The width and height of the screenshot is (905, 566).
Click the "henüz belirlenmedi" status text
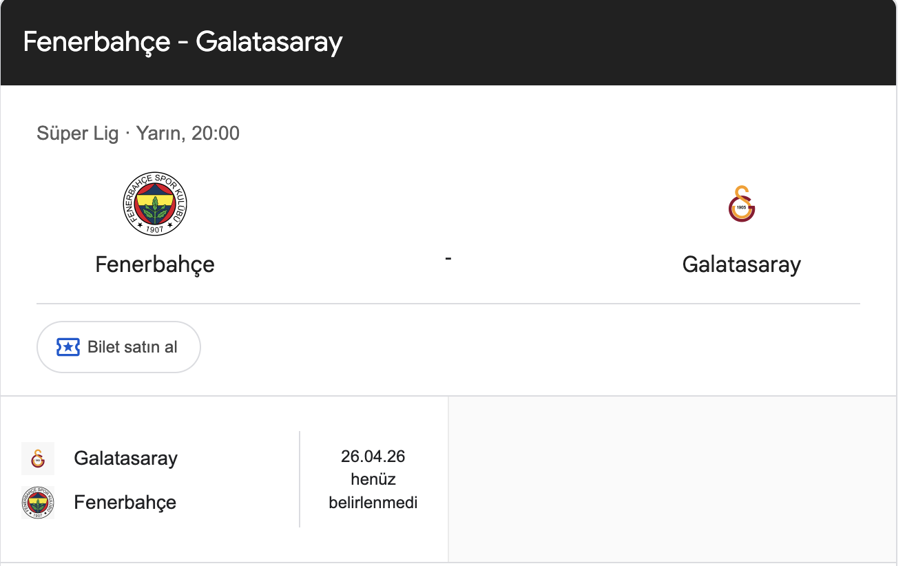[373, 491]
